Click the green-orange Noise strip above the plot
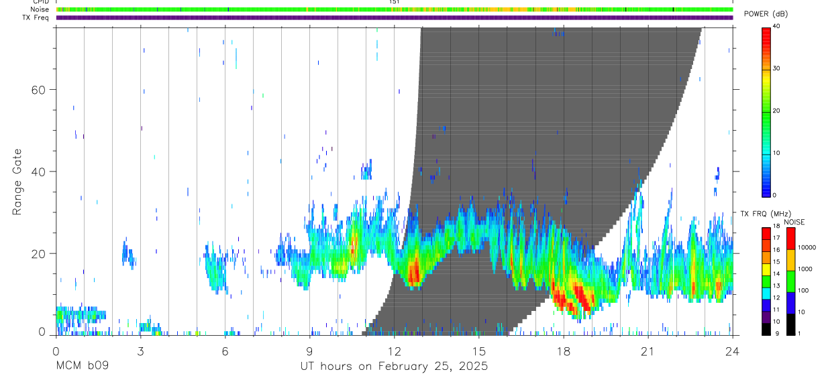The image size is (824, 380). pyautogui.click(x=395, y=9)
